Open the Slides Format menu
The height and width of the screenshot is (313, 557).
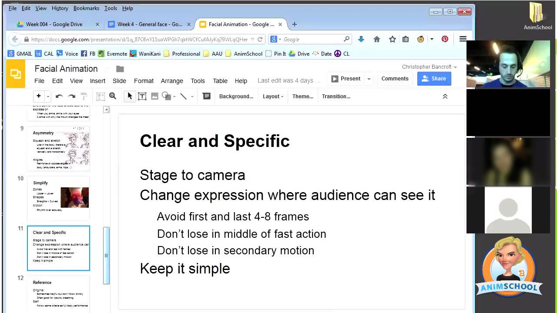pyautogui.click(x=144, y=81)
